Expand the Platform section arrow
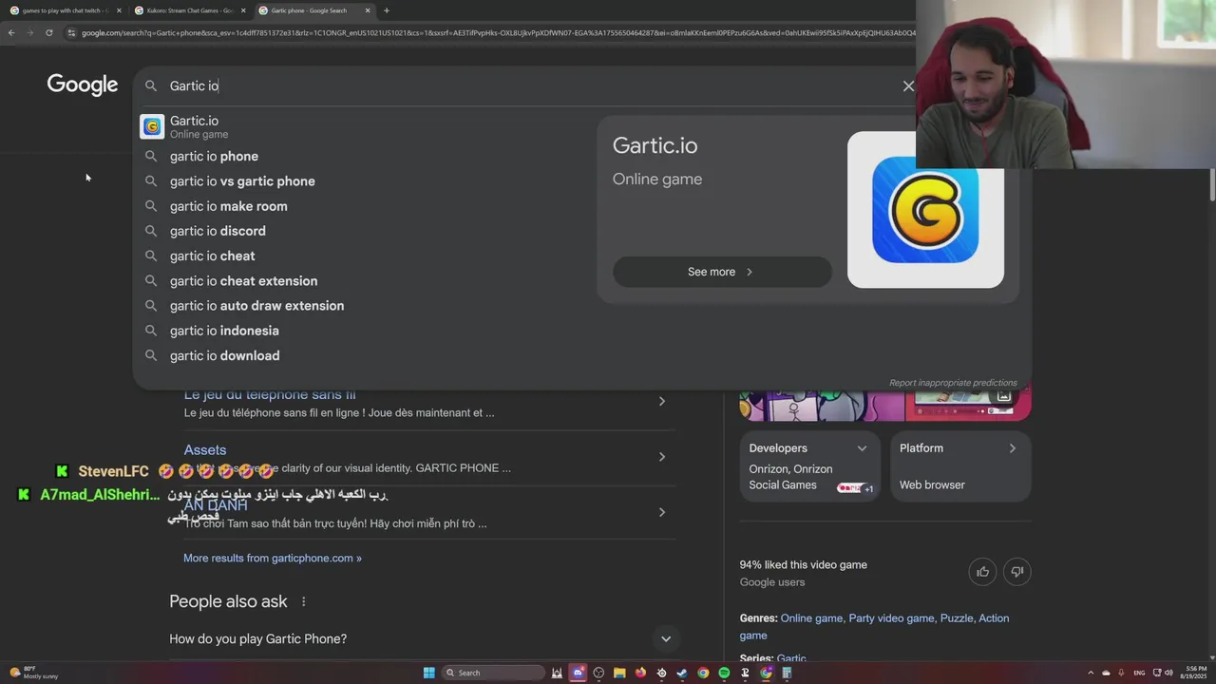The image size is (1216, 684). [1012, 448]
